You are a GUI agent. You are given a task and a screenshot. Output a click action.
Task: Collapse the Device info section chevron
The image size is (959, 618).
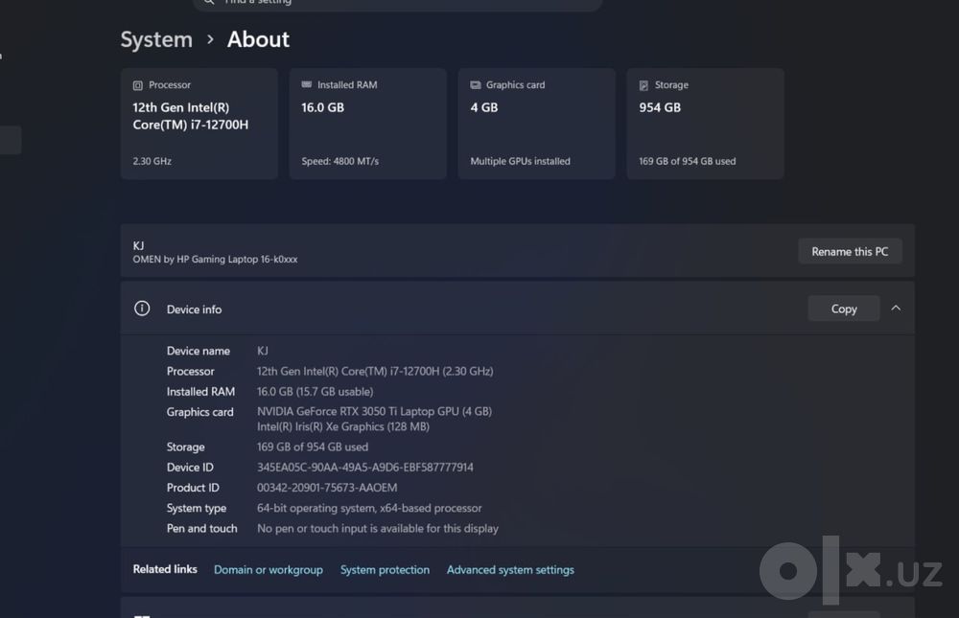point(896,309)
